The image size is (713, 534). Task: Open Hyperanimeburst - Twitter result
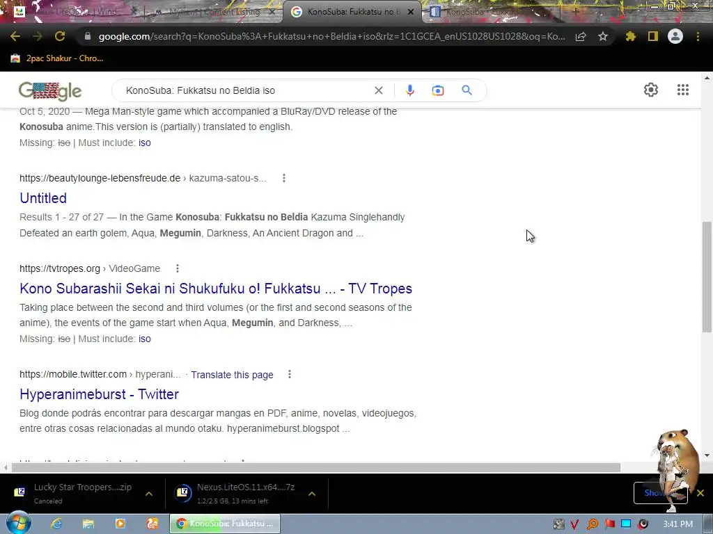[x=99, y=394]
